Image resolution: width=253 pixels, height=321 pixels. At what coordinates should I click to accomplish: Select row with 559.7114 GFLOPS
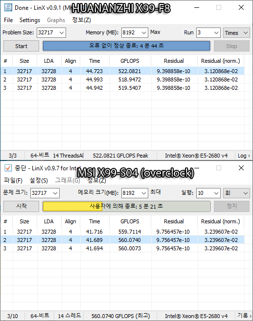coord(122,232)
